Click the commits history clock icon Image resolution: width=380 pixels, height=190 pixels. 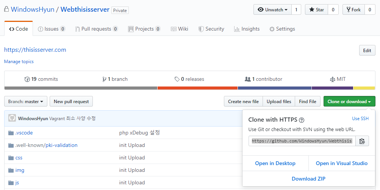coord(27,79)
